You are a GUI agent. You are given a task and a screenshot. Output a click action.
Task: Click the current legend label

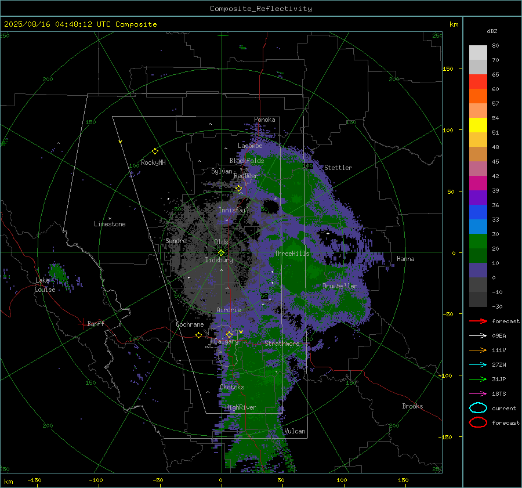pyautogui.click(x=504, y=408)
